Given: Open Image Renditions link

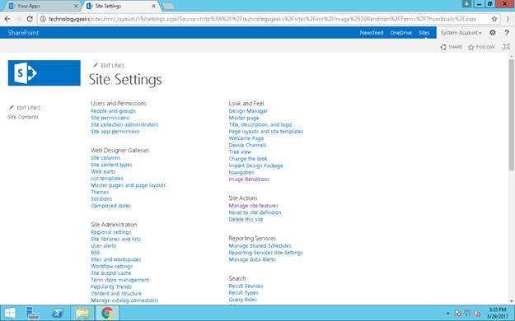Looking at the screenshot, I should coord(249,179).
